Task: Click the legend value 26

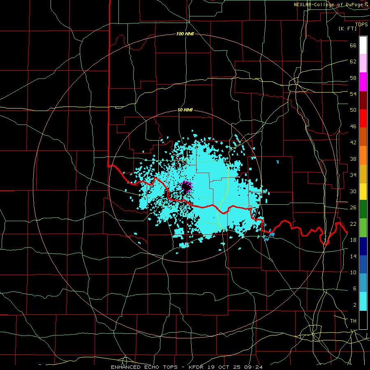Action: 353,208
